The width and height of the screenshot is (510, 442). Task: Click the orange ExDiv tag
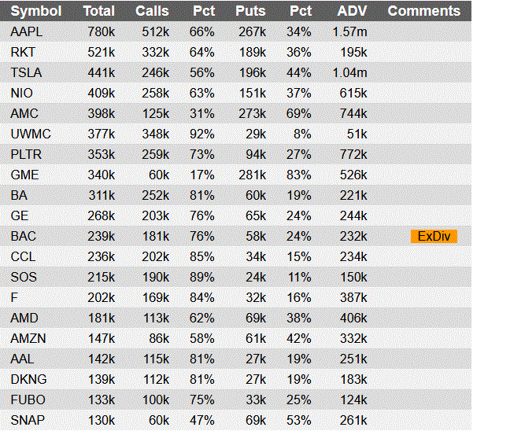tap(434, 236)
